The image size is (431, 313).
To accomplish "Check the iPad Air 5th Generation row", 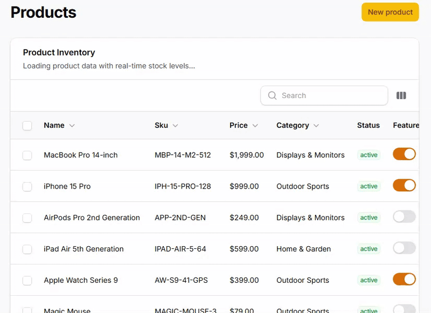I will click(x=27, y=249).
